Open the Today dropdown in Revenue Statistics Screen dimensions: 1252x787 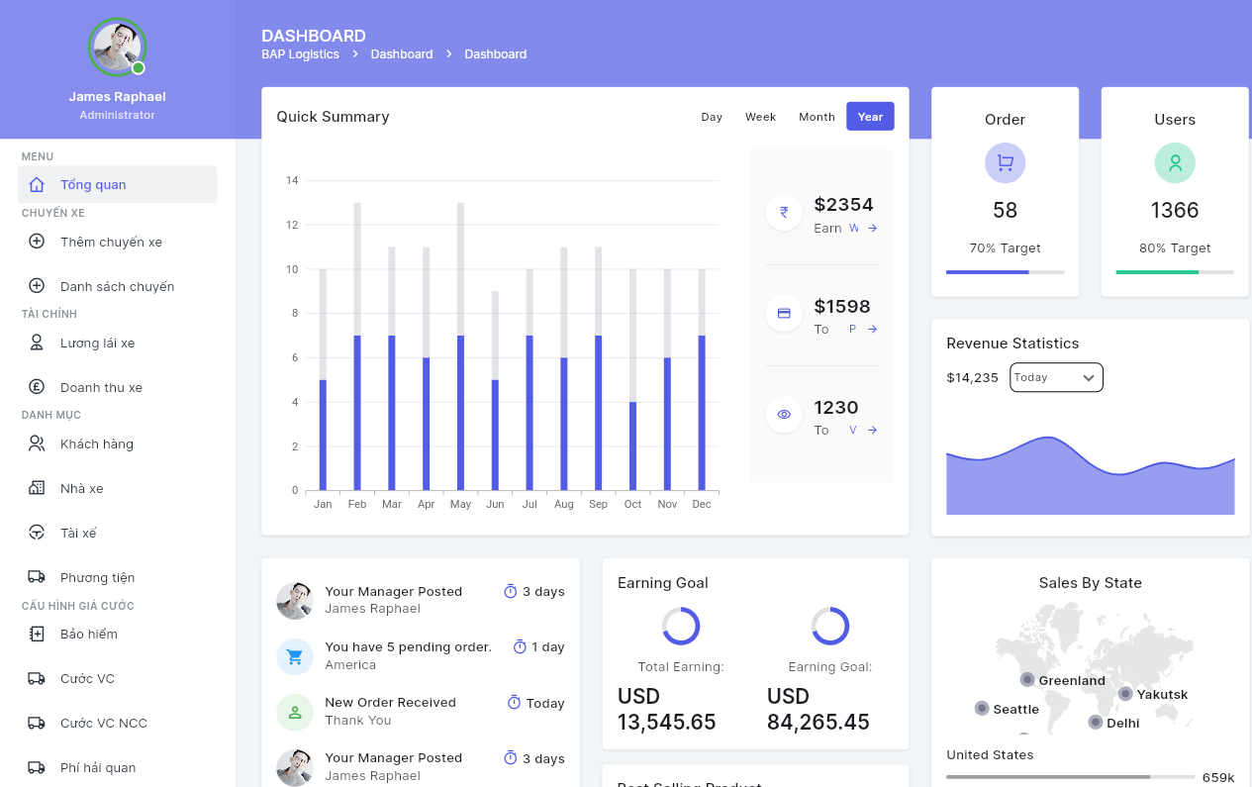[1056, 377]
